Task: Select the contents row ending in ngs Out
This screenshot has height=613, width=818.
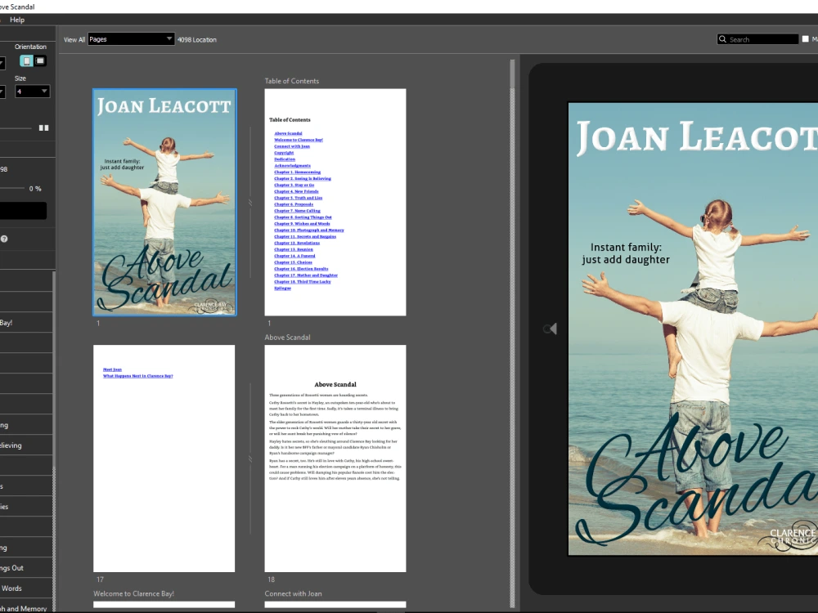Action: tap(26, 568)
